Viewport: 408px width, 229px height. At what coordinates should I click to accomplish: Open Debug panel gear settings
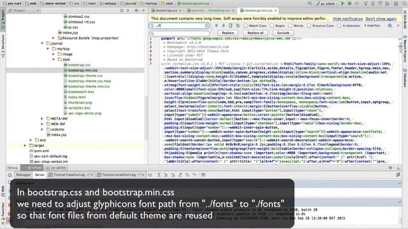(x=391, y=168)
